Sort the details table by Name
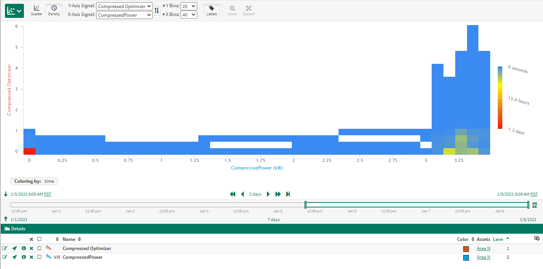Screen dimensions: 543x269 point(69,239)
